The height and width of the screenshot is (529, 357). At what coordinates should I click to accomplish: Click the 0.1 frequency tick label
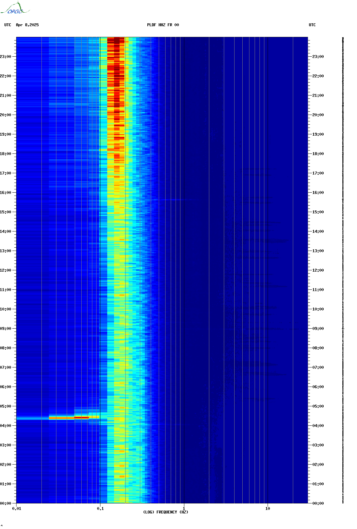100,509
